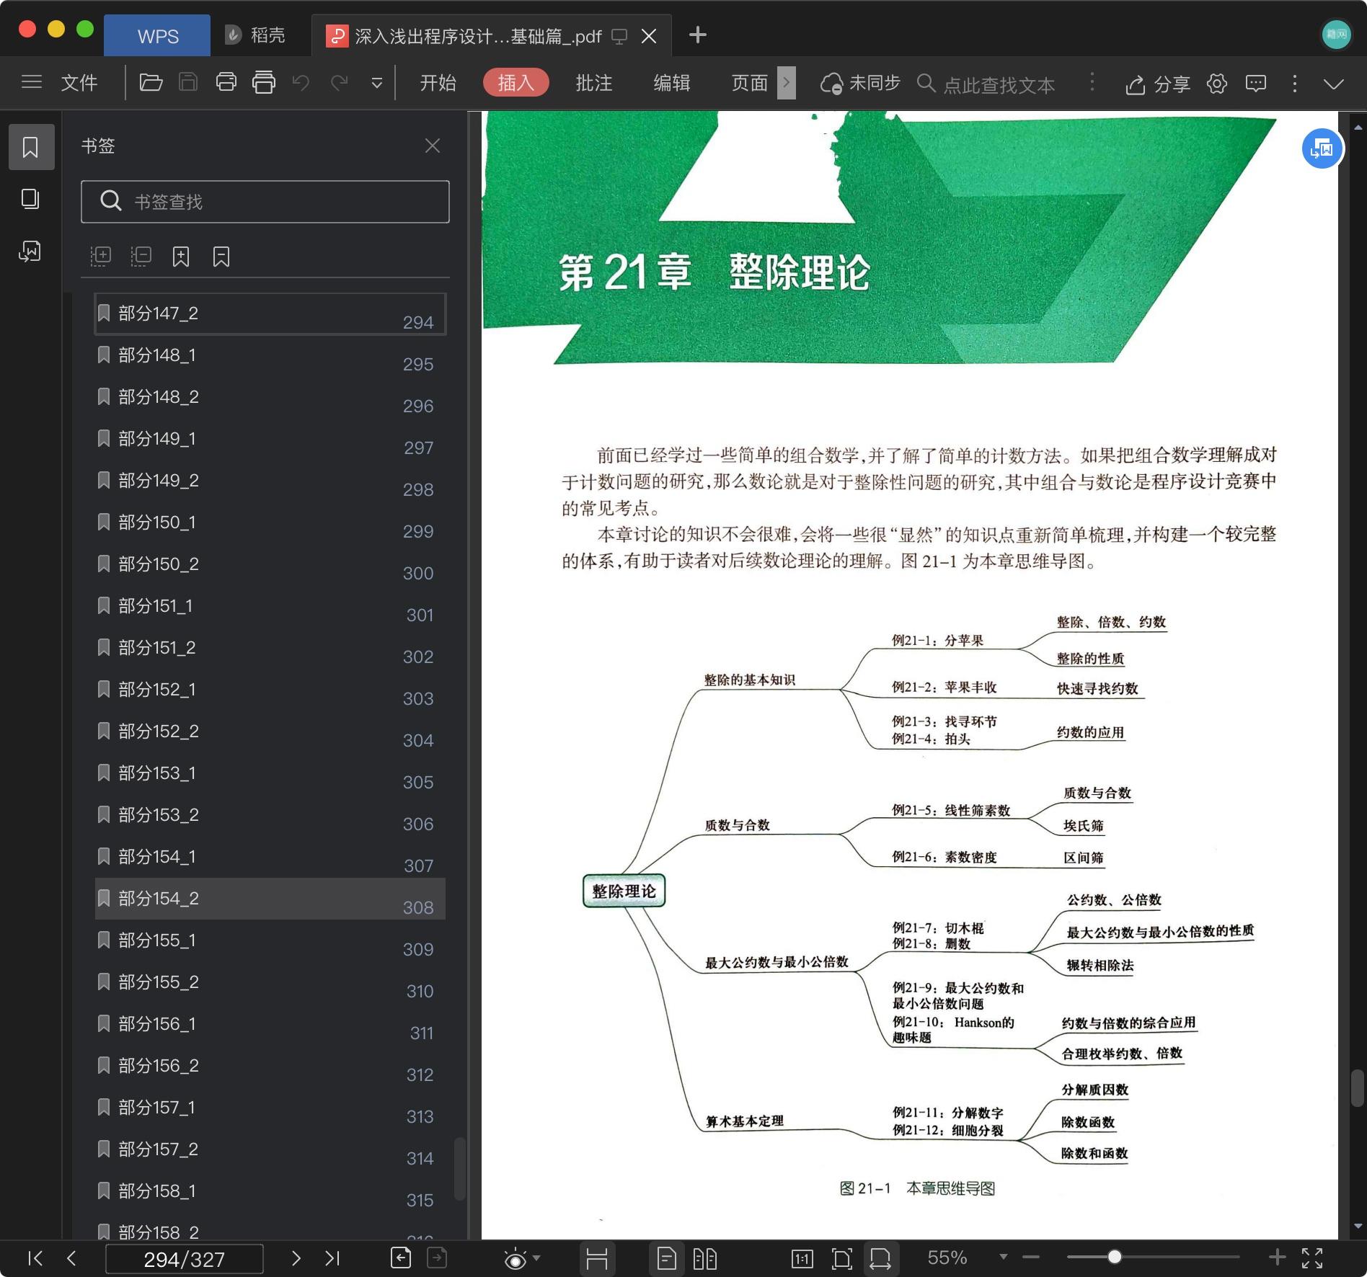1367x1277 pixels.
Task: Open the 文件 menu
Action: [79, 83]
